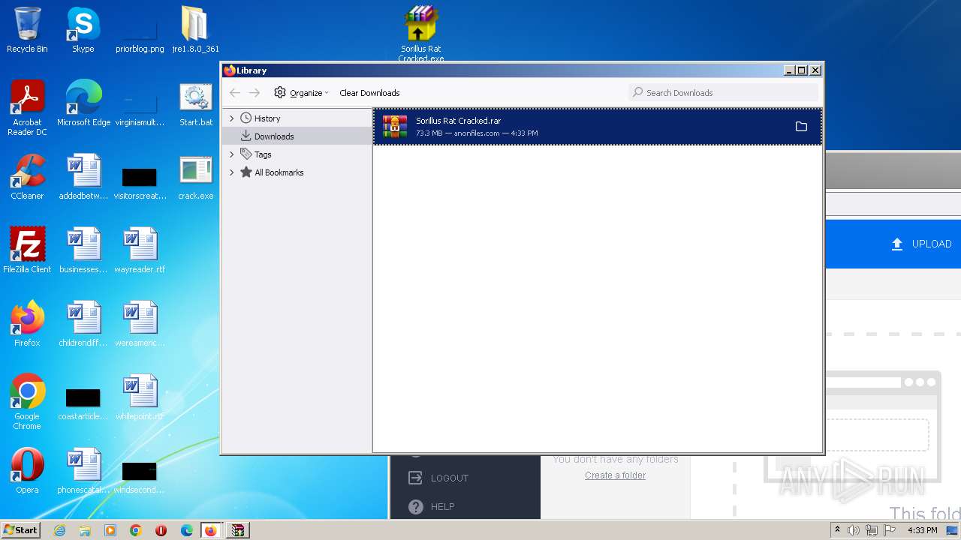The width and height of the screenshot is (961, 540).
Task: Open Google Chrome desktop shortcut
Action: point(27,402)
